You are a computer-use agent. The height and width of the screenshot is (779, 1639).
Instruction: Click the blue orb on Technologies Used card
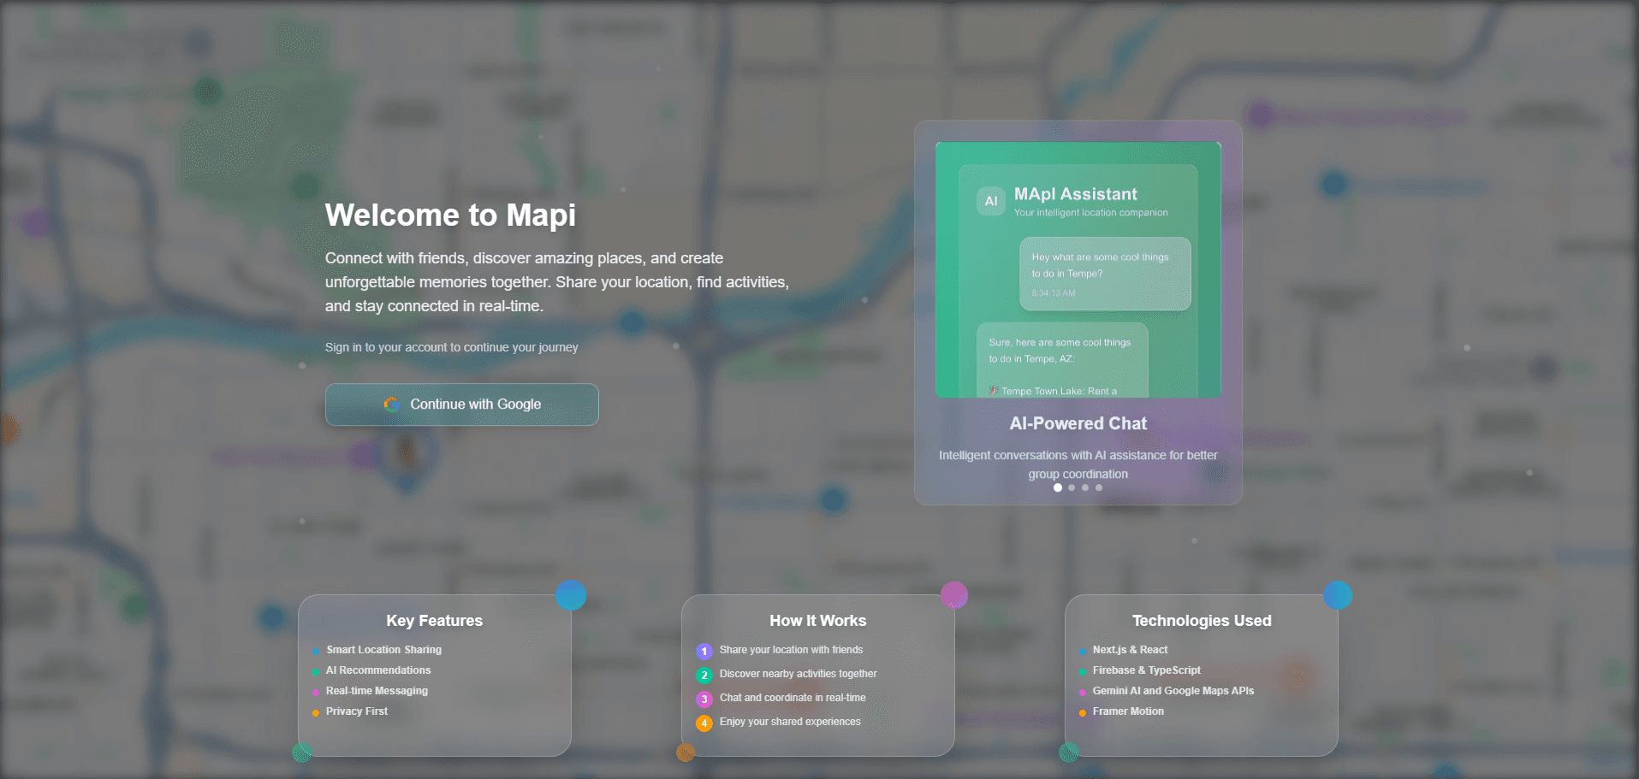pos(1338,595)
